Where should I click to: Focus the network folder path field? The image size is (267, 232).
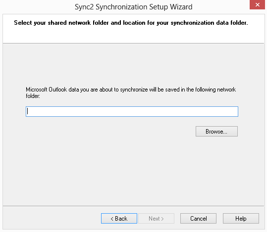click(x=132, y=112)
